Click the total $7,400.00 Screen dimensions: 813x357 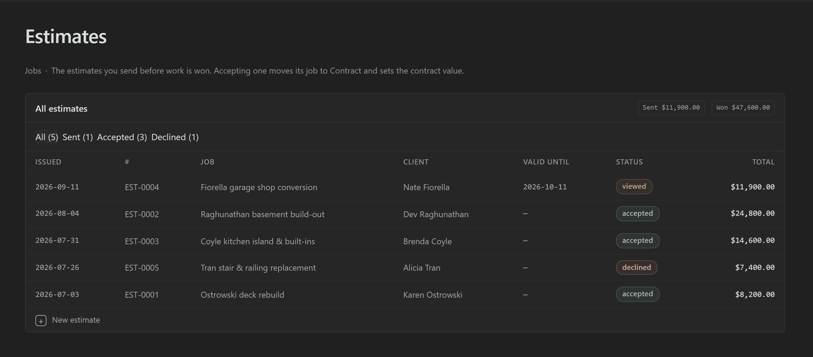(x=755, y=267)
